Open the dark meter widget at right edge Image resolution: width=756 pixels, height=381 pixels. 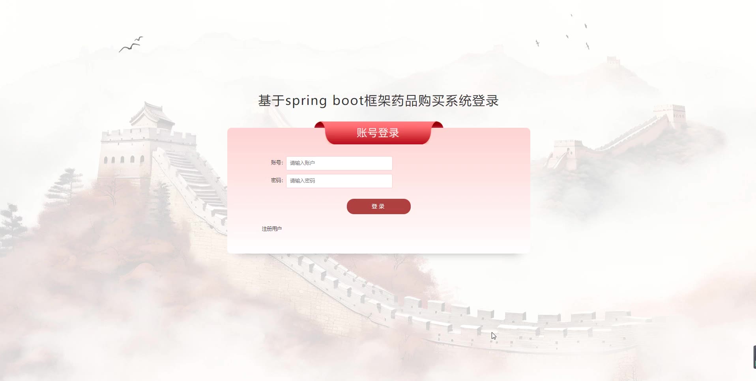[754, 357]
